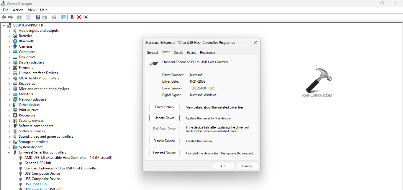The width and height of the screenshot is (403, 190).
Task: Click the Add drivers down-arrow toolbar icon
Action: 86,17
